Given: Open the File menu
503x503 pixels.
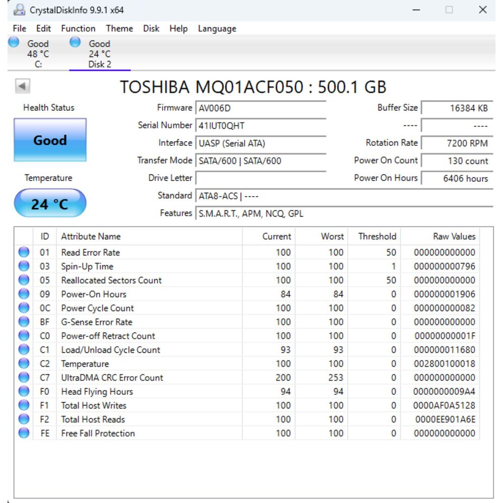Looking at the screenshot, I should pos(19,29).
